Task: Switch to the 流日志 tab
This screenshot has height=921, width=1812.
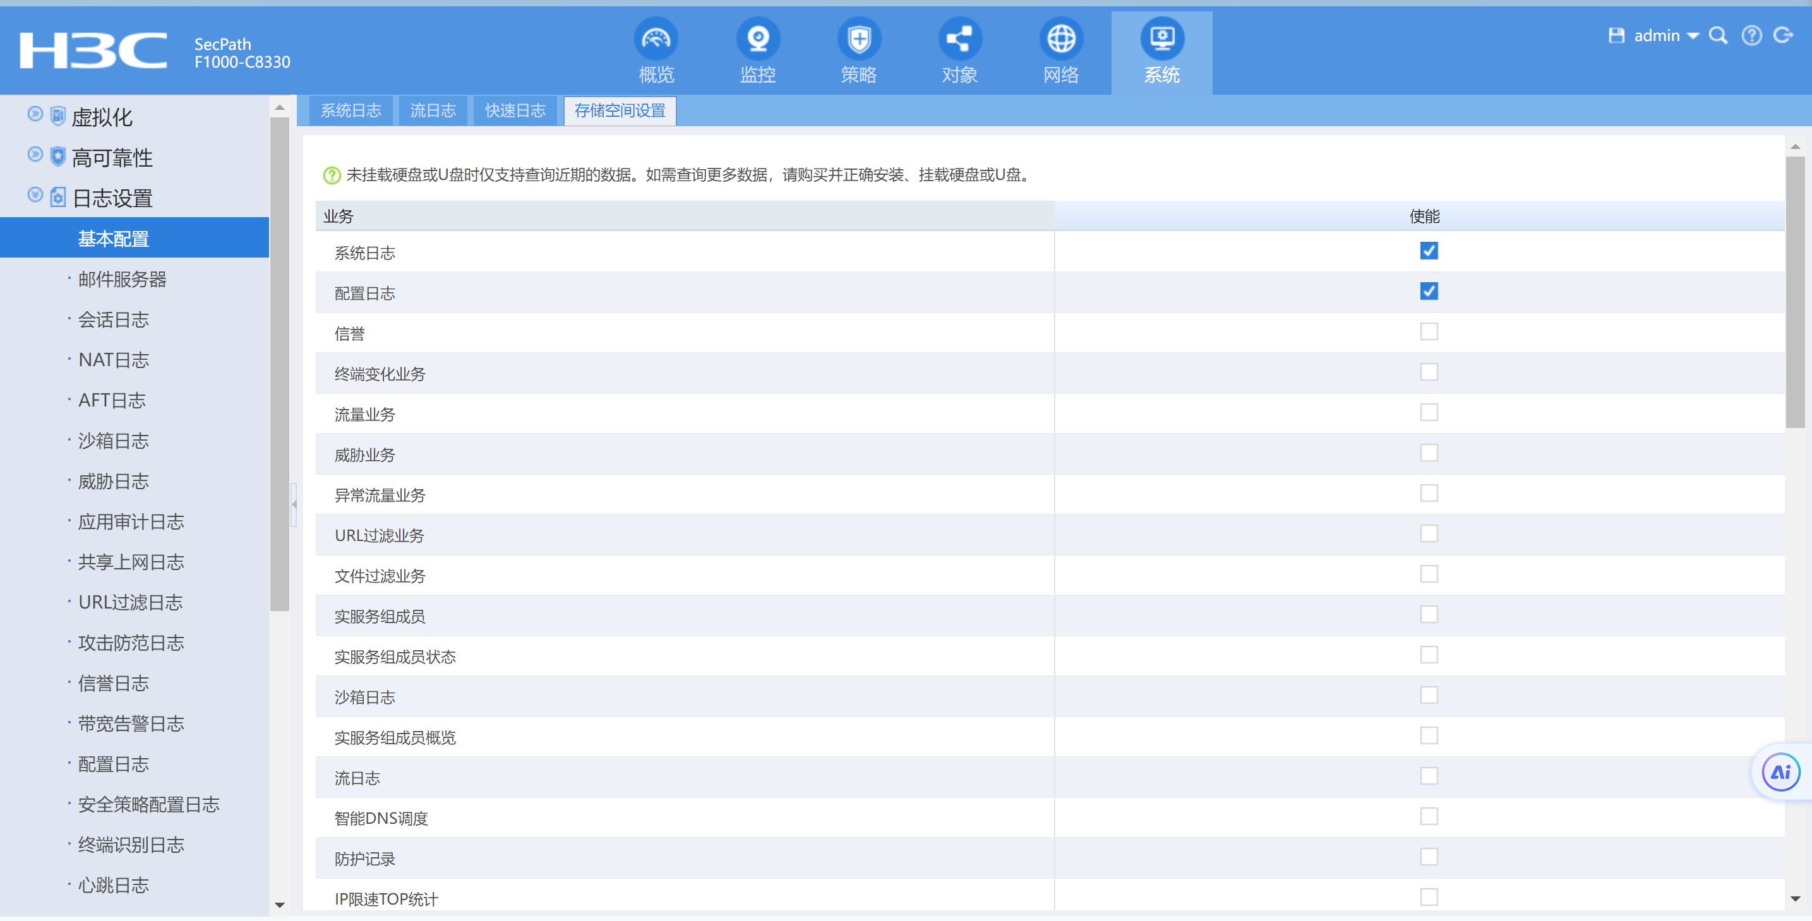Action: 433,111
